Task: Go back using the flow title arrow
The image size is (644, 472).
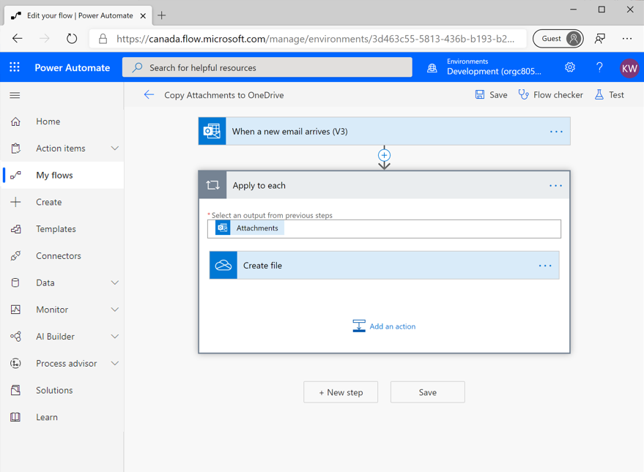Action: coord(149,95)
